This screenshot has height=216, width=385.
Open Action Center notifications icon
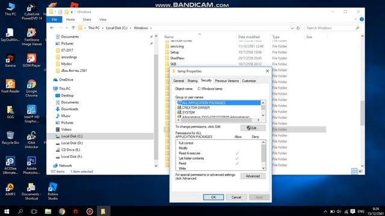pyautogui.click(x=353, y=211)
